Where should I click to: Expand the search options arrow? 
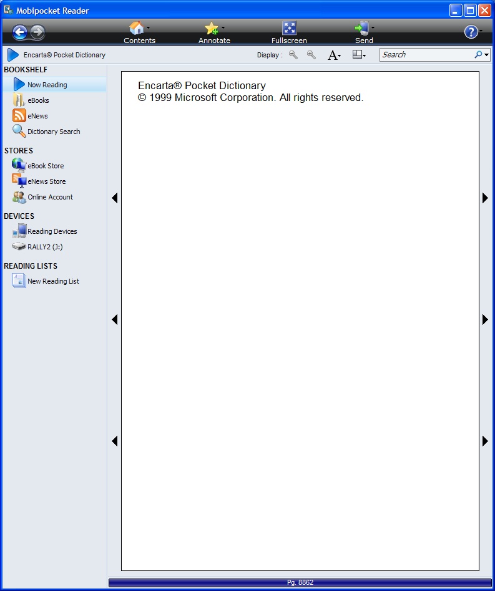point(486,55)
